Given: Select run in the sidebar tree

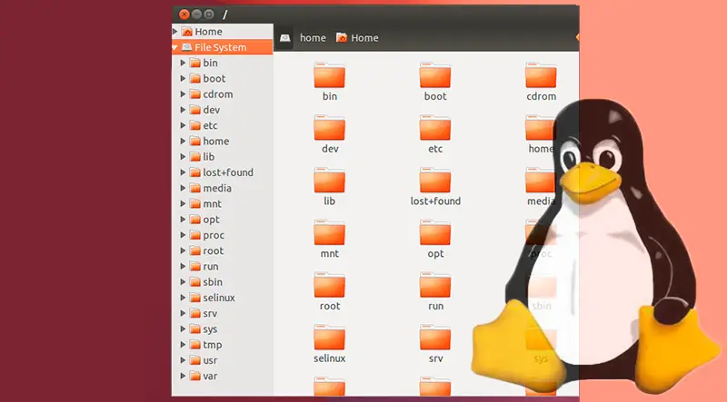Looking at the screenshot, I should (211, 266).
